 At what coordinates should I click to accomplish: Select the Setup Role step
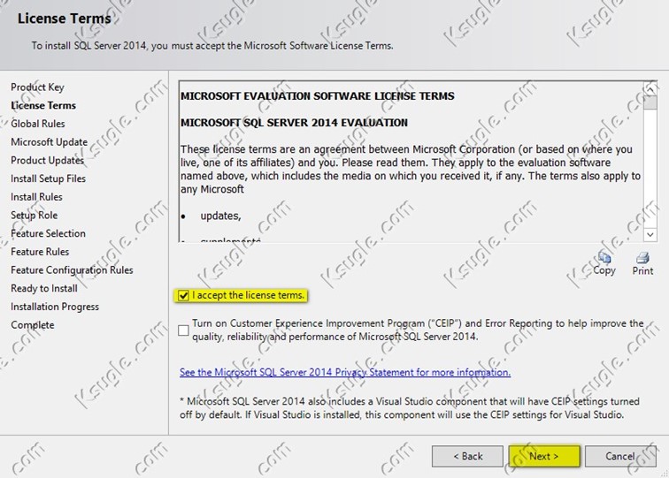35,215
